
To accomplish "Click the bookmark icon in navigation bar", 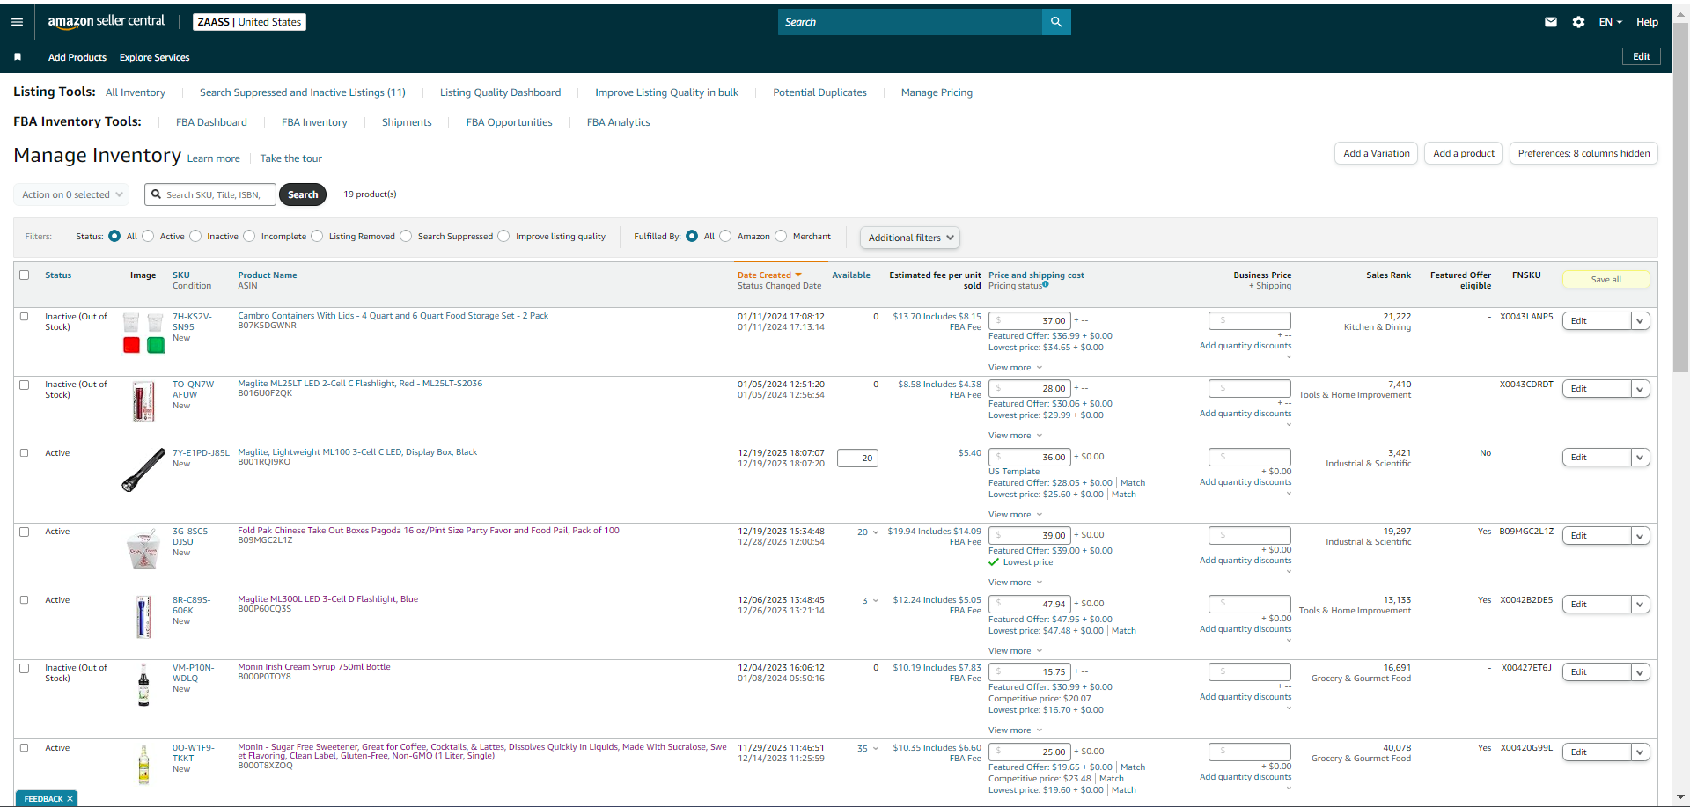I will tap(18, 57).
